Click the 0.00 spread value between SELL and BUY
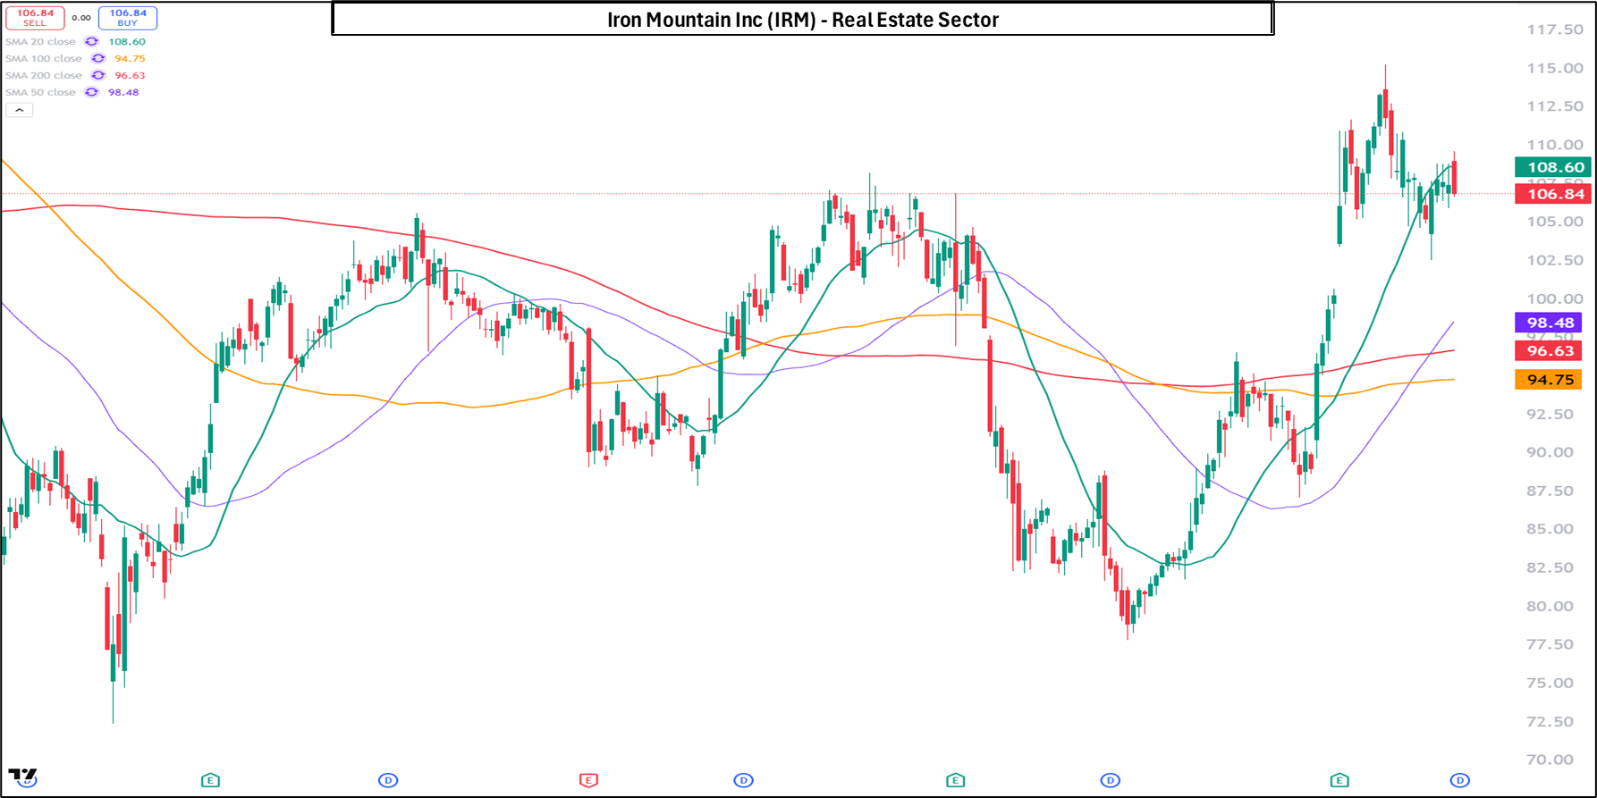Image resolution: width=1597 pixels, height=798 pixels. [x=81, y=18]
